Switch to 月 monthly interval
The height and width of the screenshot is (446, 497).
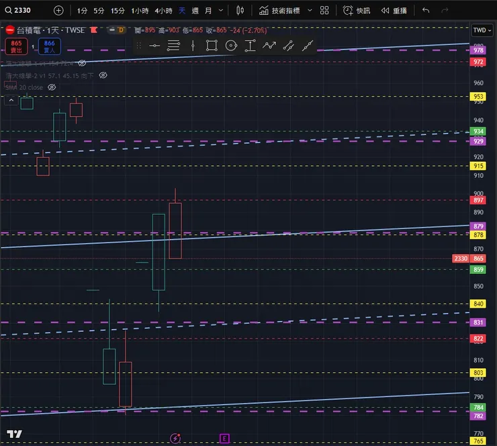click(x=208, y=11)
